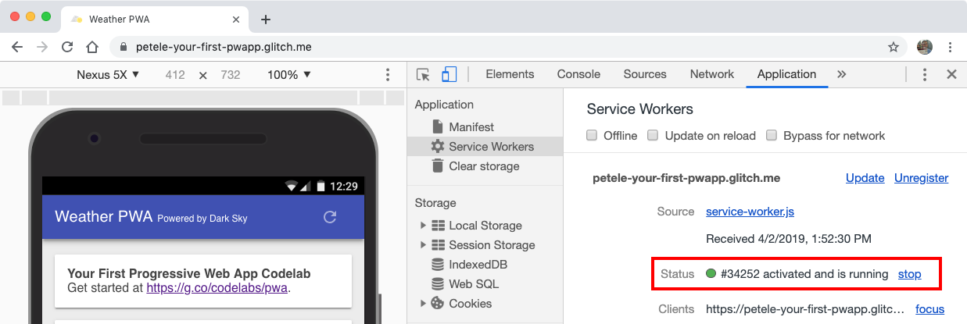
Task: Open the Nexus 5X device dropdown
Action: click(x=108, y=75)
